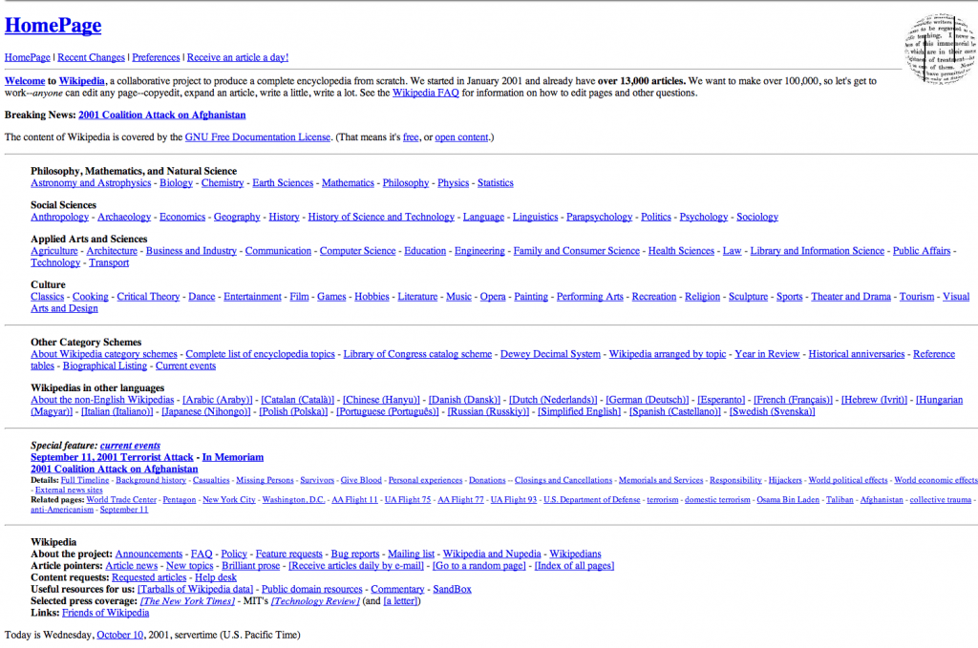Visit the Dewey Decimal System link
The height and width of the screenshot is (648, 978).
click(x=551, y=354)
